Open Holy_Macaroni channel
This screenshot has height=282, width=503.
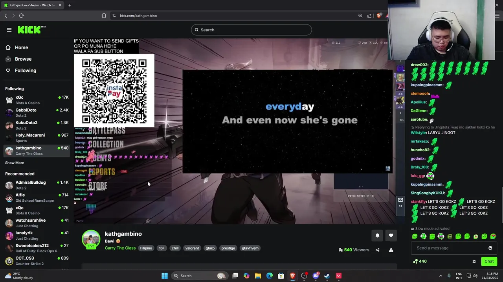(37, 138)
